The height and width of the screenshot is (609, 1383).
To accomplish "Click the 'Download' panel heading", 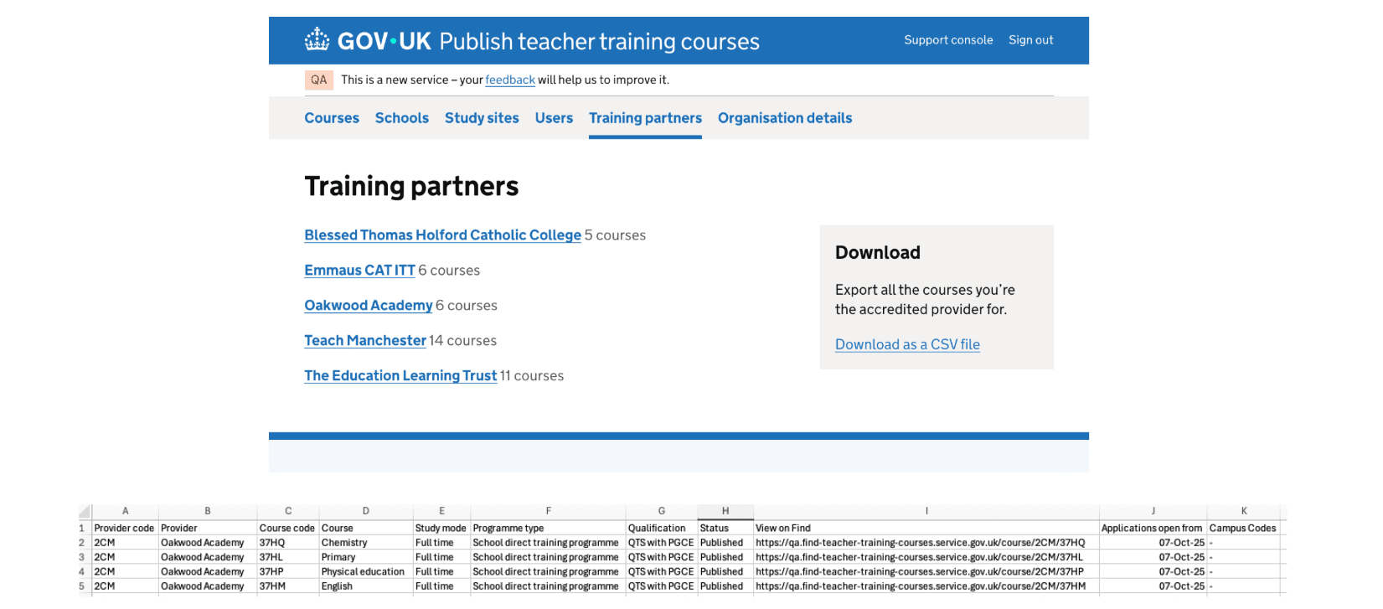I will pos(877,253).
